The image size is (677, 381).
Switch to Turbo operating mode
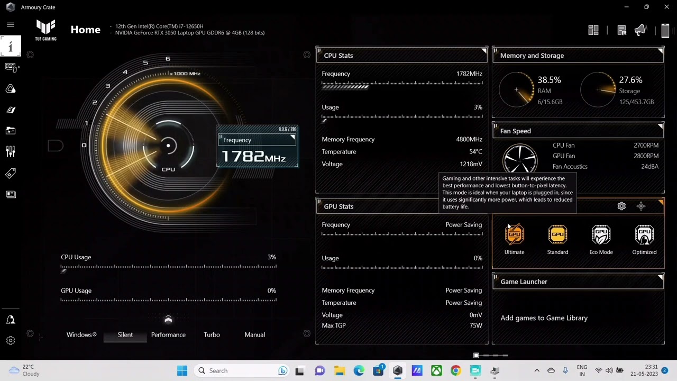pos(212,334)
